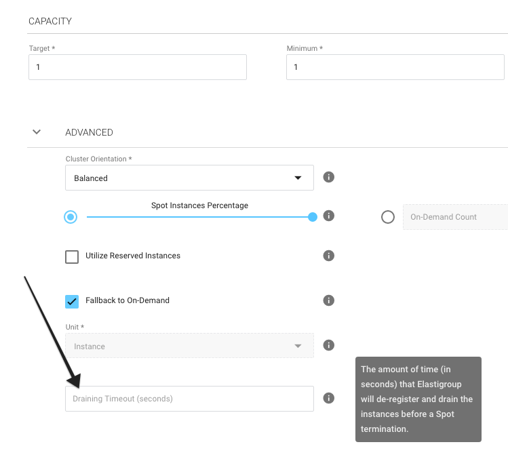This screenshot has height=455, width=508.
Task: Collapse the Advanced section chevron
Action: pyautogui.click(x=37, y=132)
